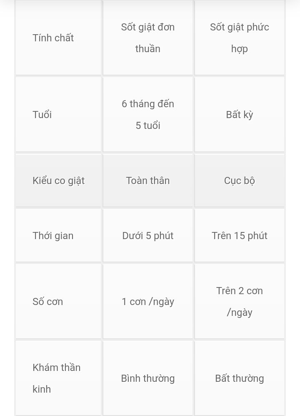
Task: Click the 'Toàn thân' cell
Action: 148,180
